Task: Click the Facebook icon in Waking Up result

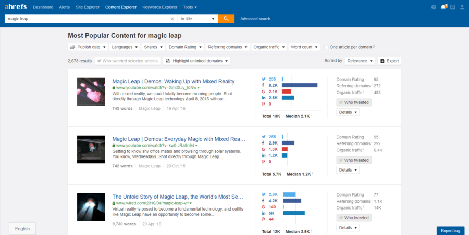Action: click(x=264, y=85)
